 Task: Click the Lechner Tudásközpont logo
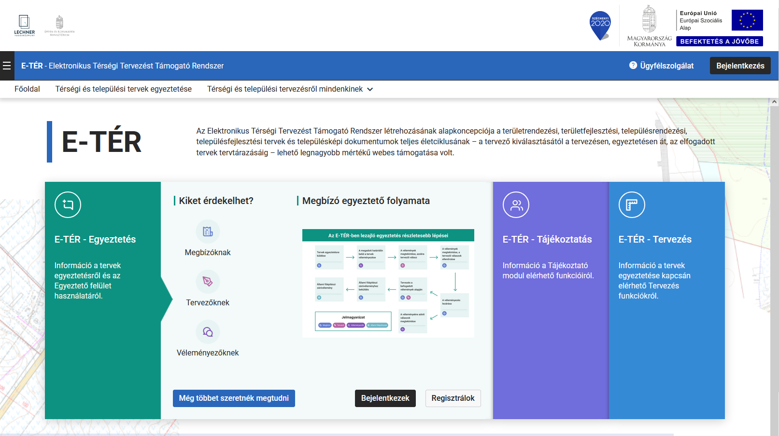tap(24, 26)
